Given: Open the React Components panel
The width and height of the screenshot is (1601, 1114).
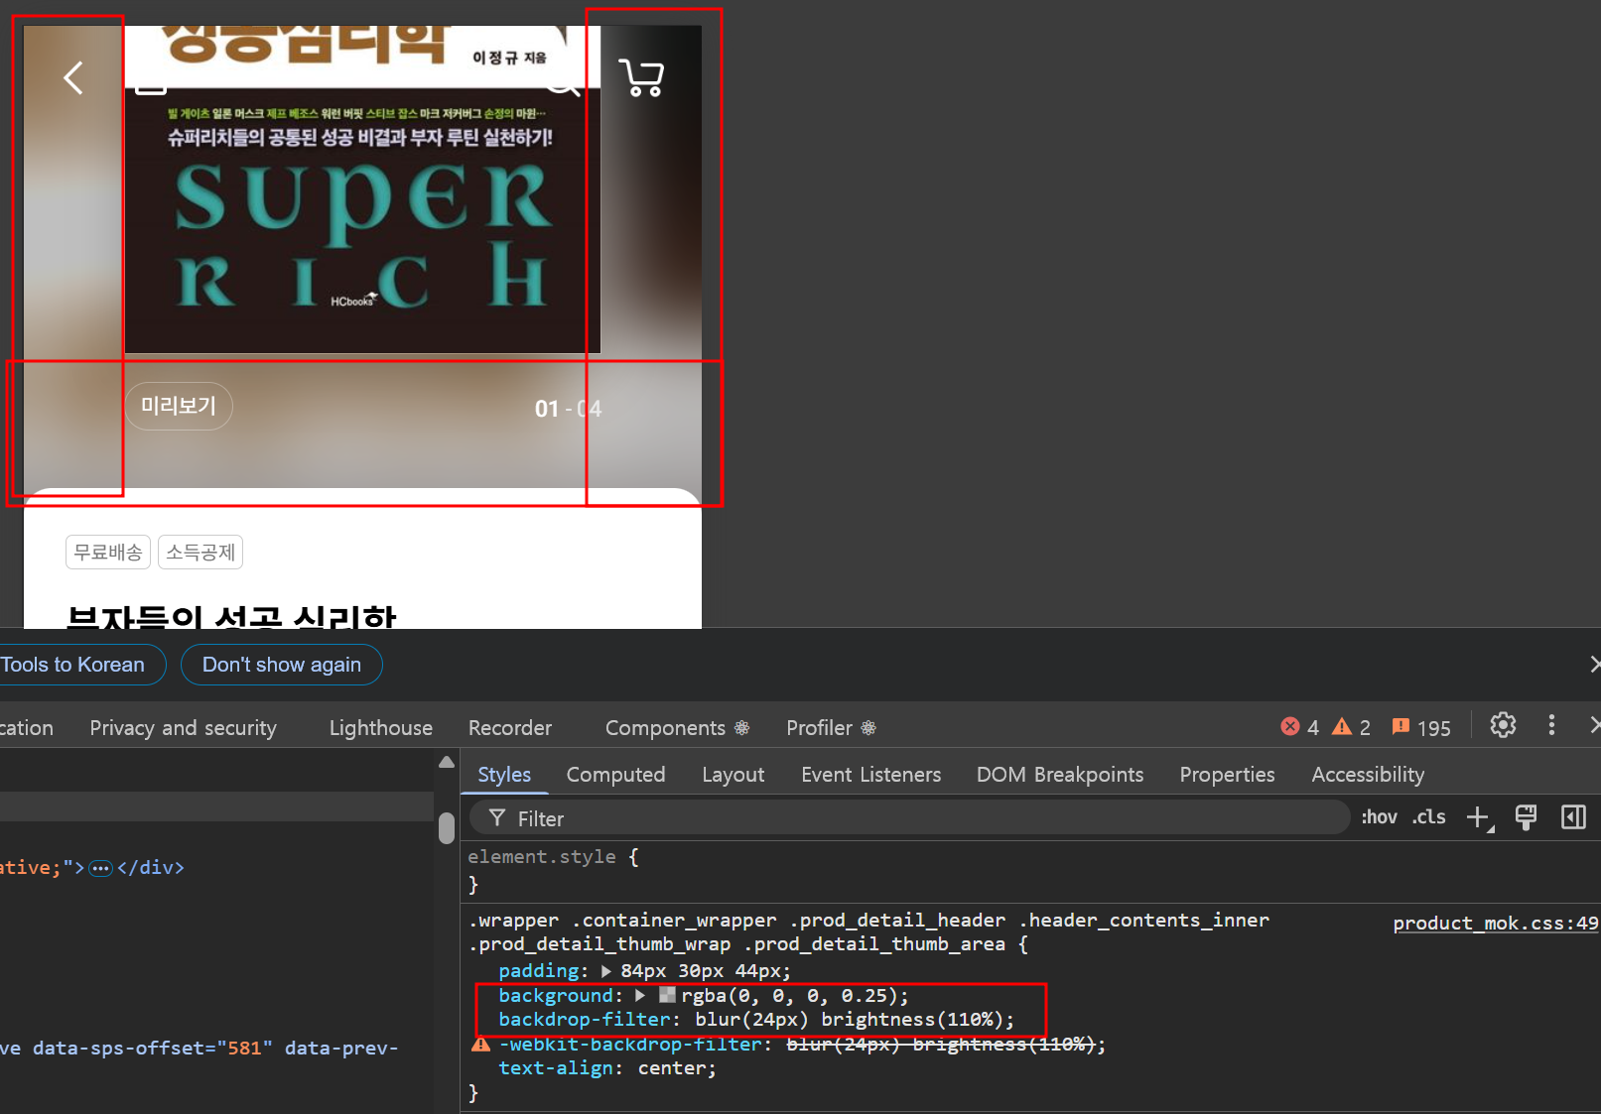Looking at the screenshot, I should pyautogui.click(x=677, y=728).
